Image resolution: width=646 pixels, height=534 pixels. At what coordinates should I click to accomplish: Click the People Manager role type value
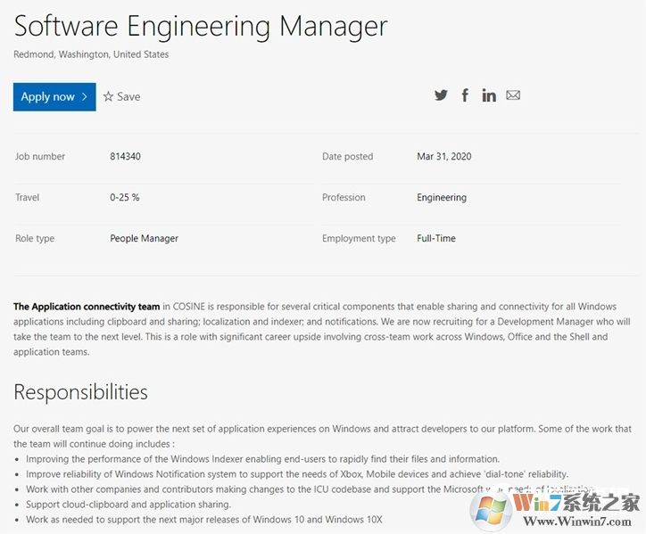(x=144, y=239)
